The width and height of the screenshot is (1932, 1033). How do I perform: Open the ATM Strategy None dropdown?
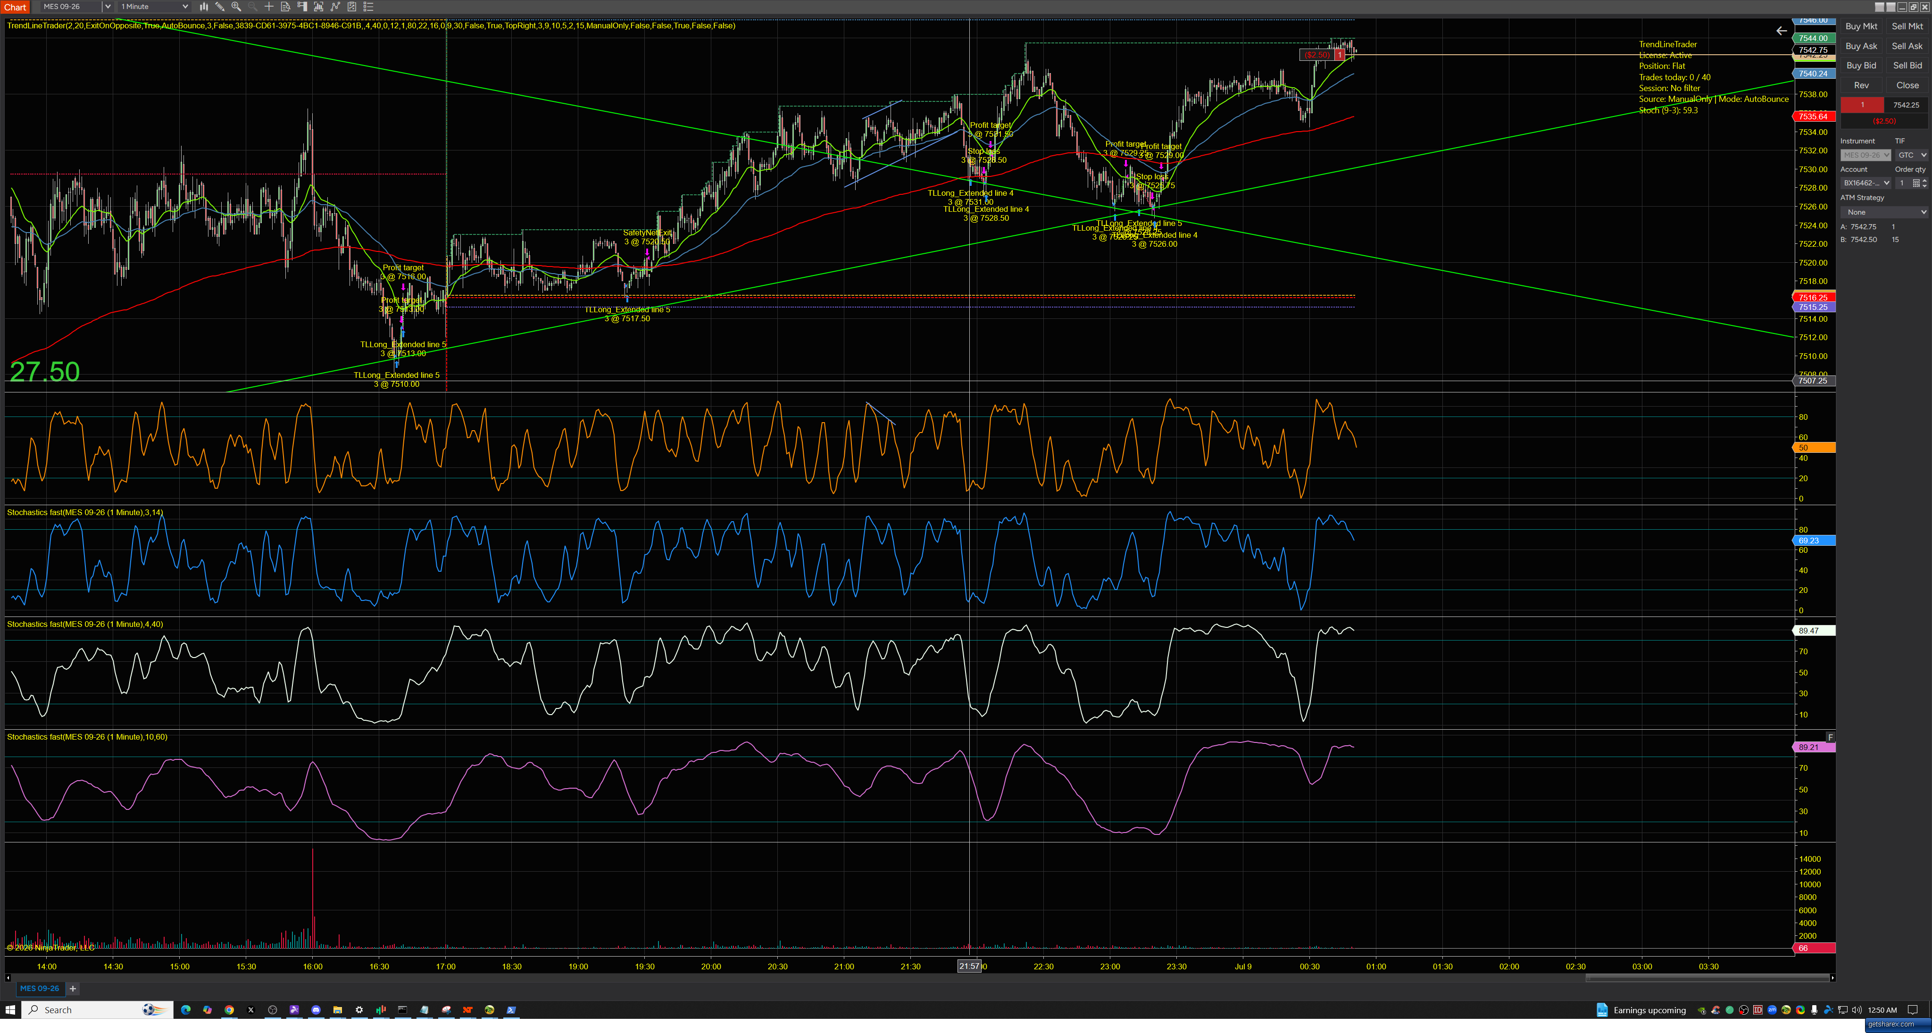point(1884,212)
